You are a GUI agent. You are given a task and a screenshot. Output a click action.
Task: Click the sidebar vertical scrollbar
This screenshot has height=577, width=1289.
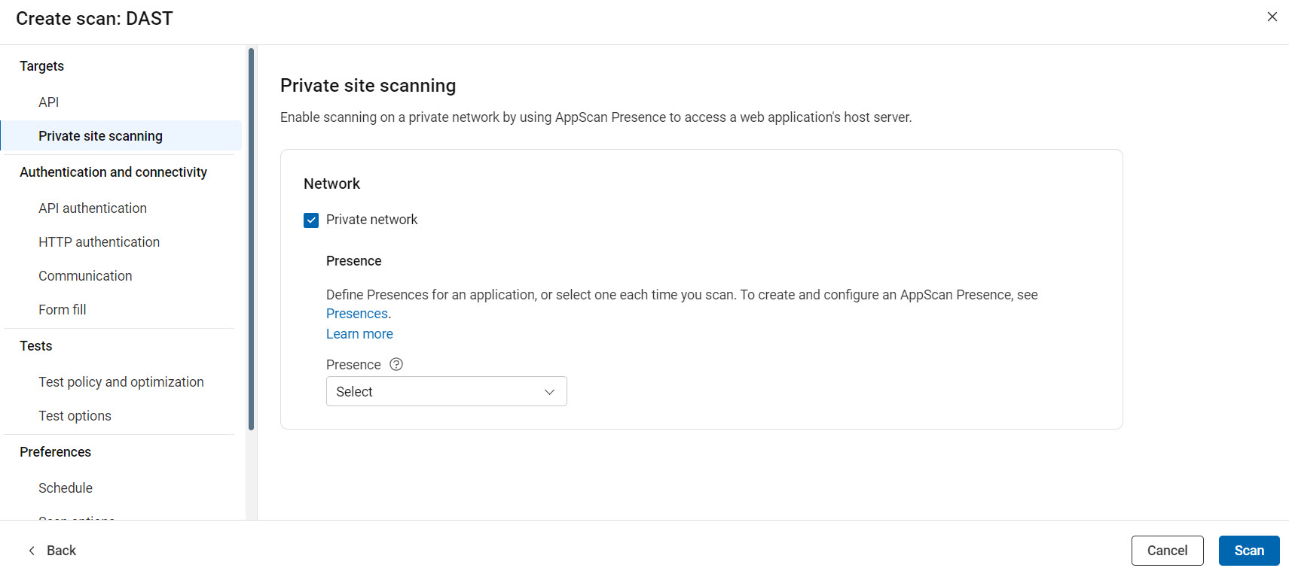[251, 239]
